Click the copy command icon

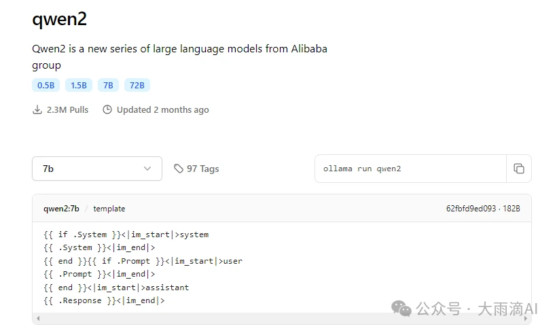coord(518,169)
